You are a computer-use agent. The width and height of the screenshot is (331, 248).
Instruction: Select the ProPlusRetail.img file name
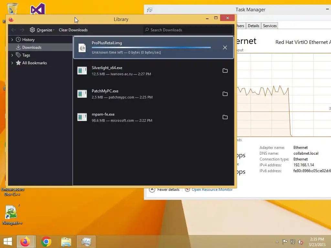coord(107,43)
